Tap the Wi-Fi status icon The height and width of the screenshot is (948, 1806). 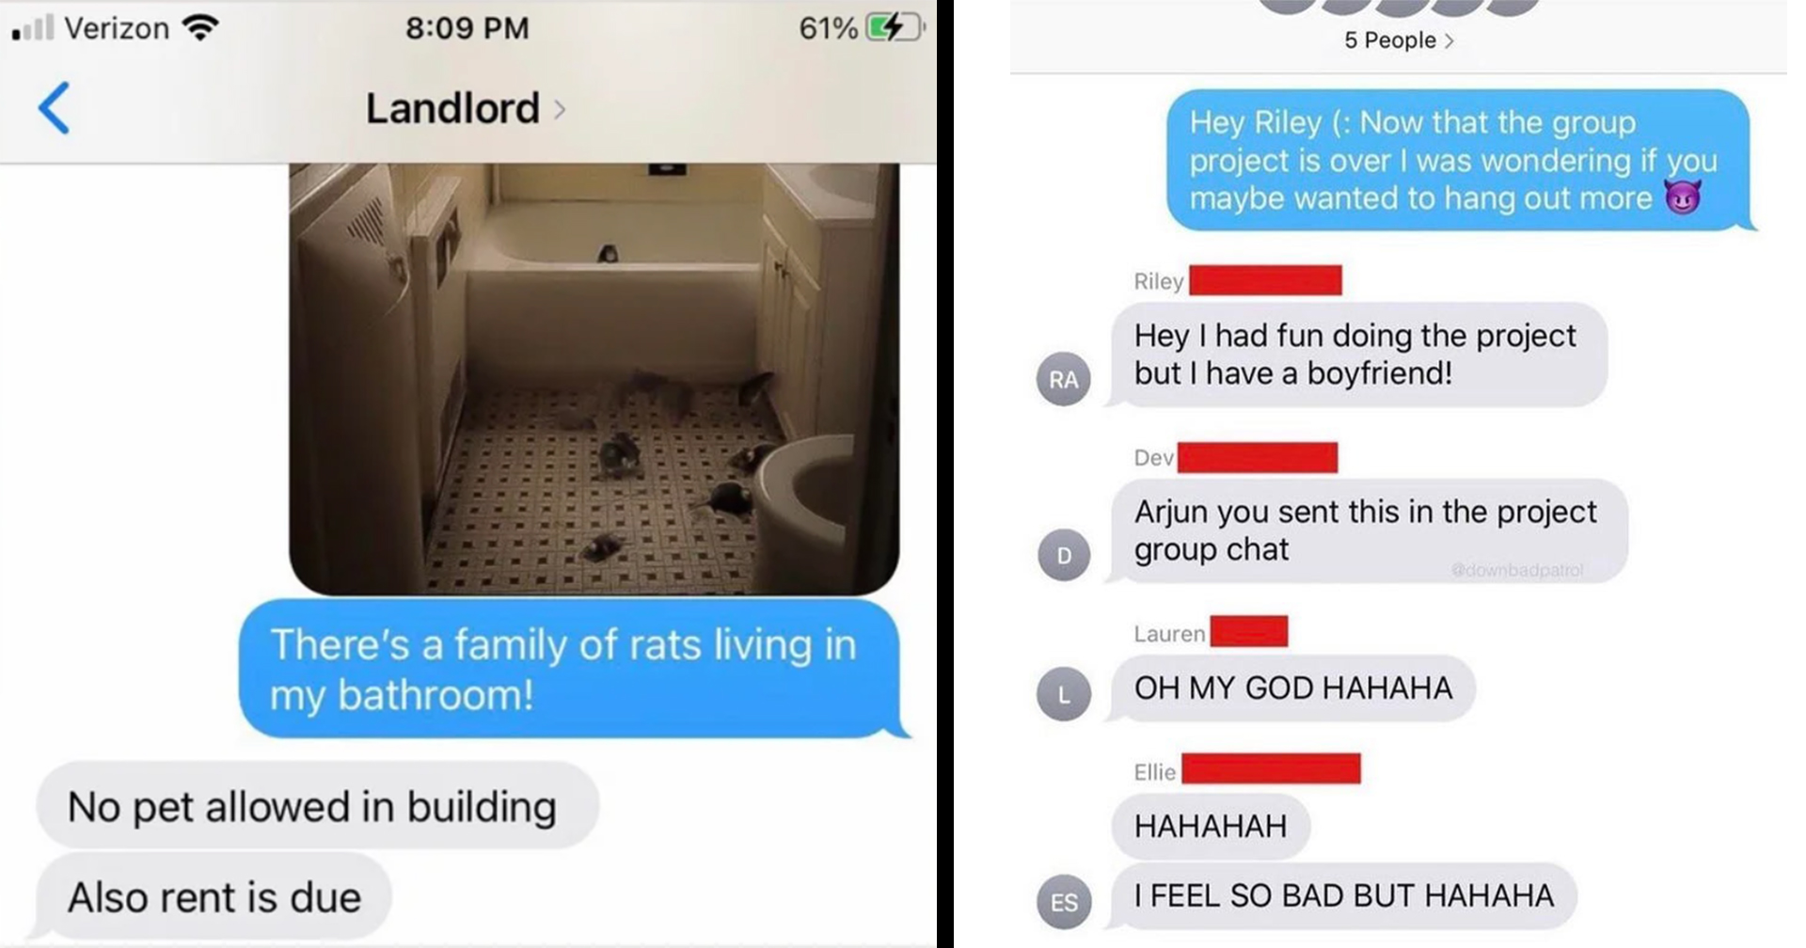[x=200, y=27]
